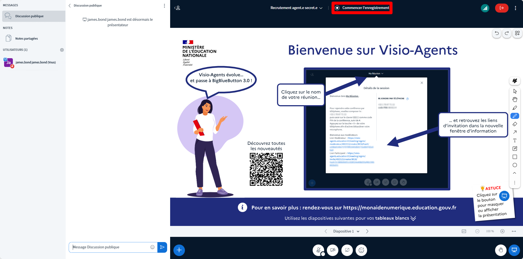Zoom out the presentation
523x259 pixels.
tap(477, 231)
